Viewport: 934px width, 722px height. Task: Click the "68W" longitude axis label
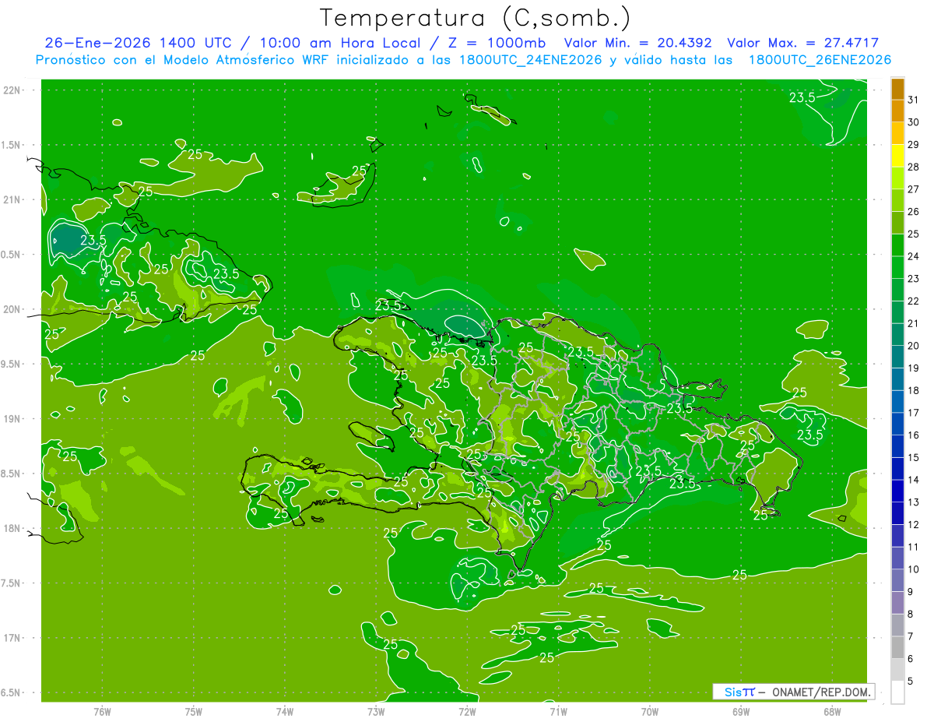[832, 712]
